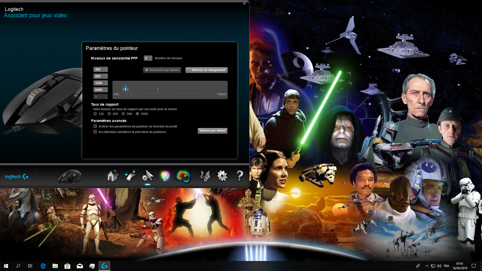Image resolution: width=482 pixels, height=271 pixels.
Task: Open the customize buttons mouse icon
Action: point(130,176)
